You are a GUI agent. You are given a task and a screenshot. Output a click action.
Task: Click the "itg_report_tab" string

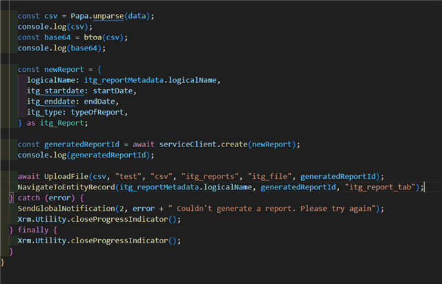[x=381, y=187]
